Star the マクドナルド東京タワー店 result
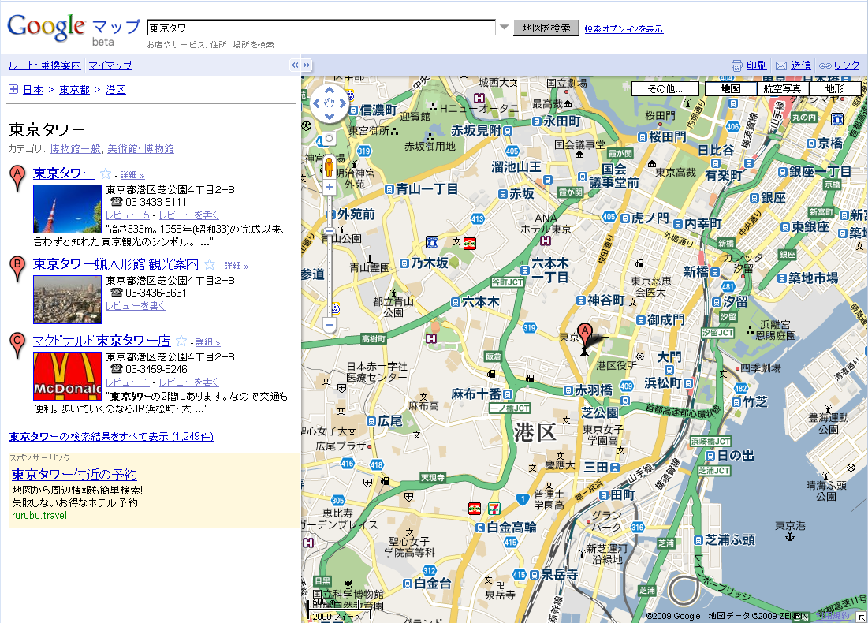This screenshot has width=868, height=623. click(181, 341)
